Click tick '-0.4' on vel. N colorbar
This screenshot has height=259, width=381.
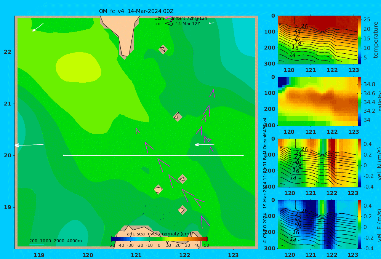pyautogui.click(x=368, y=187)
